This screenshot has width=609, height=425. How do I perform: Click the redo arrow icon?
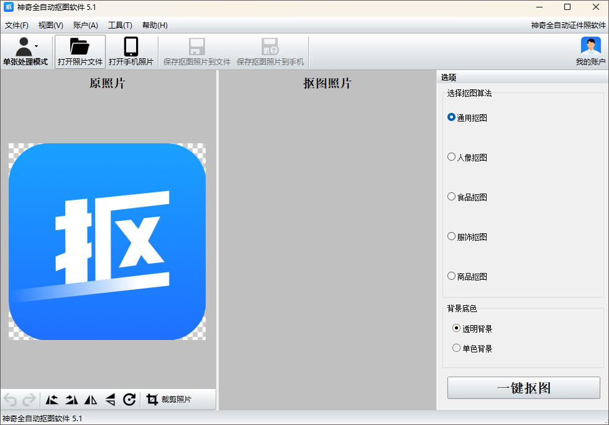[29, 400]
